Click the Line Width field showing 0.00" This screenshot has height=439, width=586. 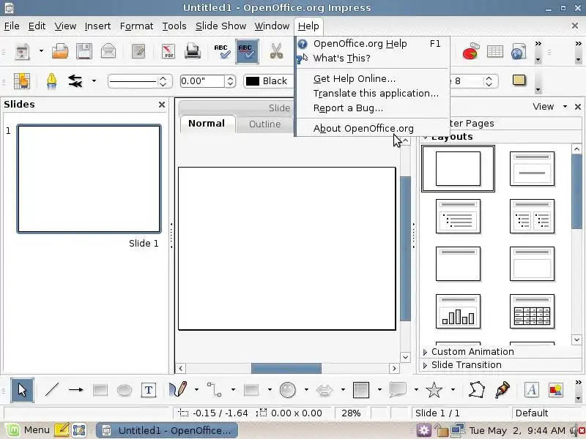click(202, 81)
